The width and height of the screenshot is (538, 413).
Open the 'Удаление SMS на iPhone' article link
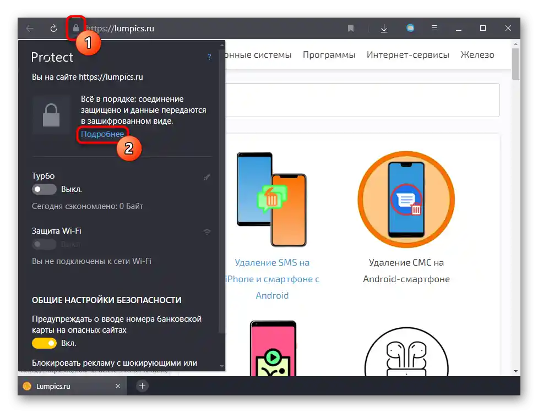pos(272,279)
